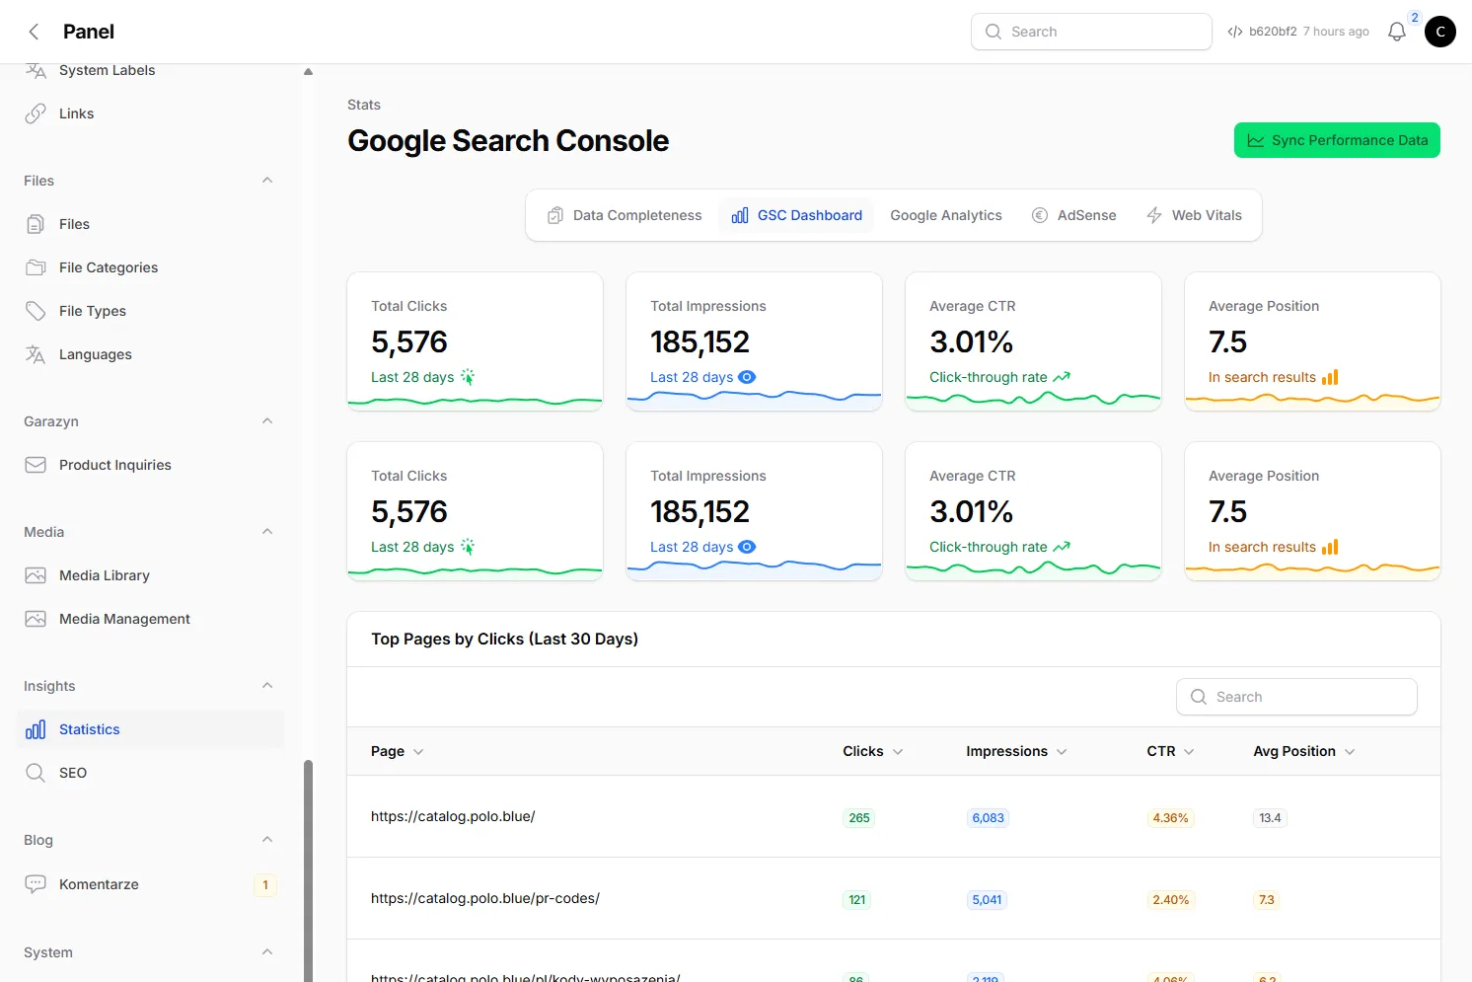Click https://catalog.polo.blue/pr-codes/ page row
The width and height of the screenshot is (1472, 982).
coord(894,898)
